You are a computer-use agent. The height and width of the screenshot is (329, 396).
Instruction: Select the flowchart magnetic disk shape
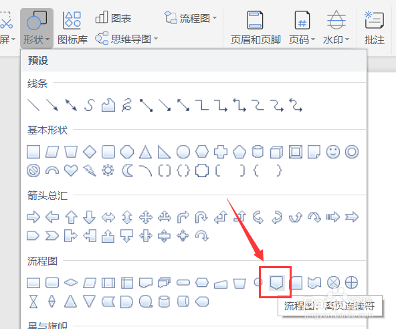[164, 302]
